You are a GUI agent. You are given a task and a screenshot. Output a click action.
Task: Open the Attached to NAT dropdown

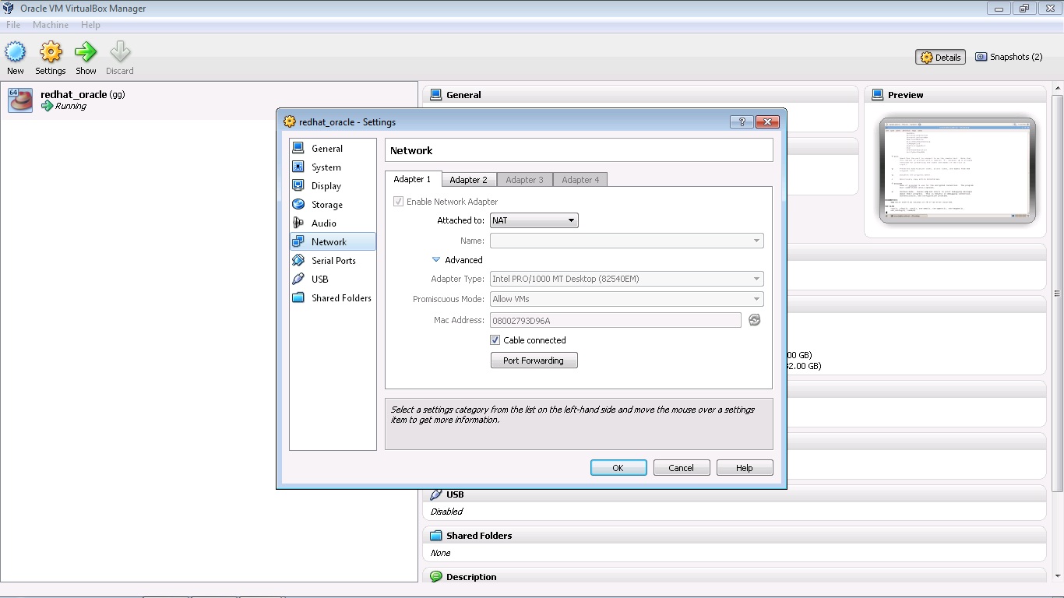click(534, 220)
